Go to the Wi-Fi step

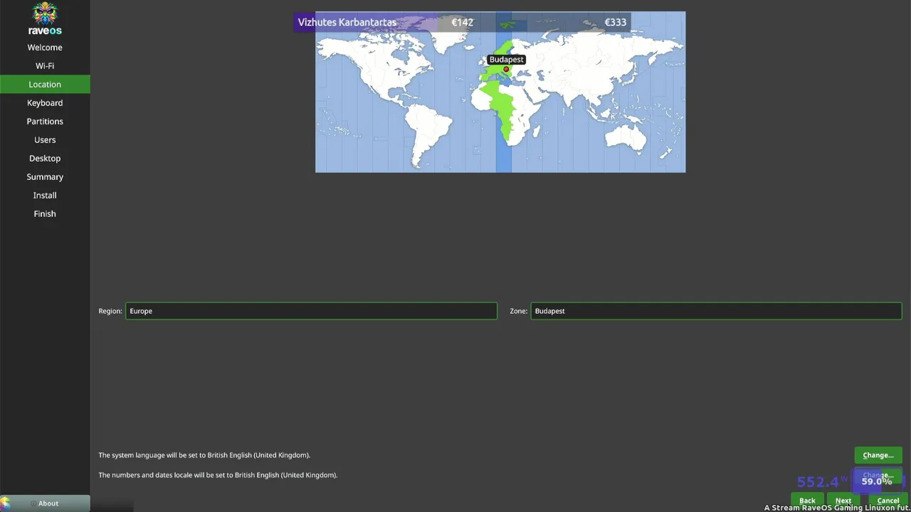pyautogui.click(x=45, y=66)
